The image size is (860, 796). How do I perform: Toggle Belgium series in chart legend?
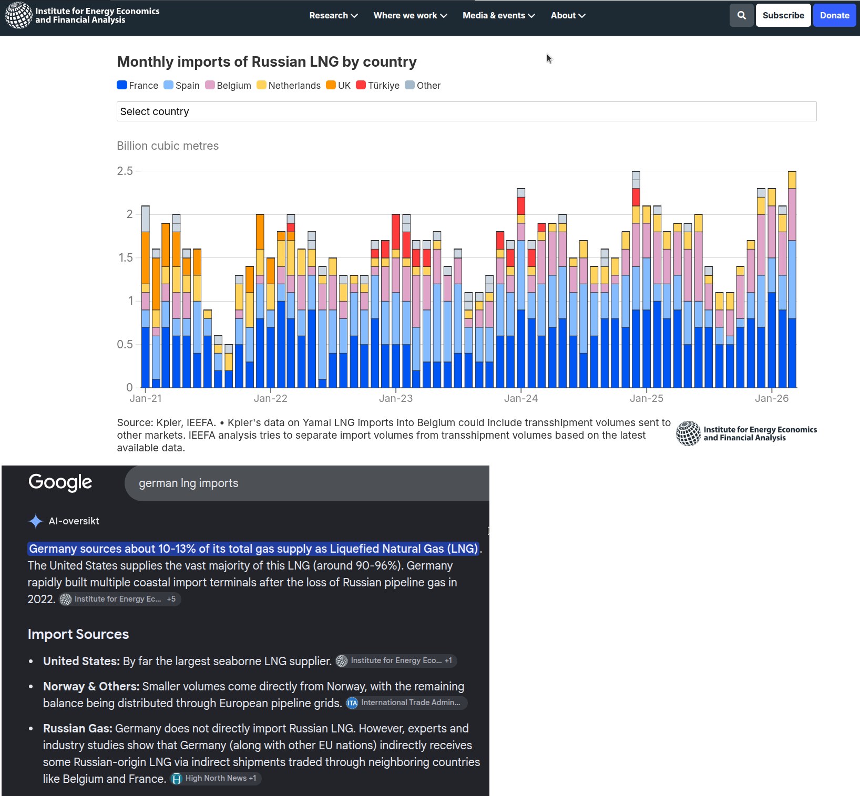click(228, 86)
